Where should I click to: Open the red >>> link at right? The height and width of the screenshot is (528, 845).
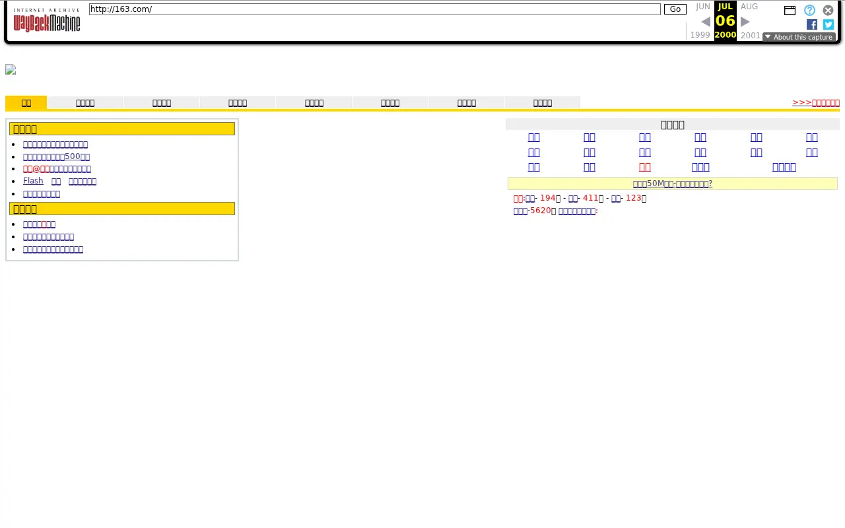click(816, 102)
